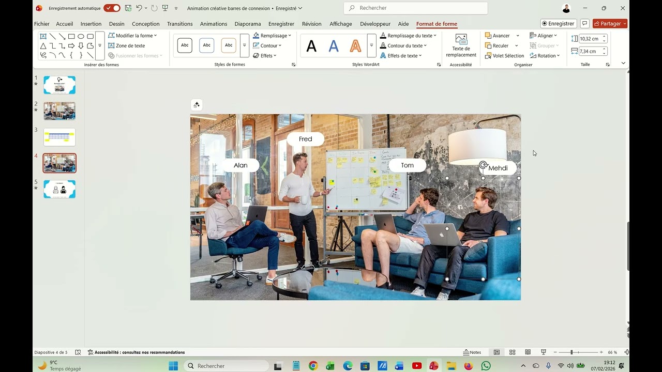Open Effets de texte dropdown
Image resolution: width=662 pixels, height=372 pixels.
[x=401, y=56]
